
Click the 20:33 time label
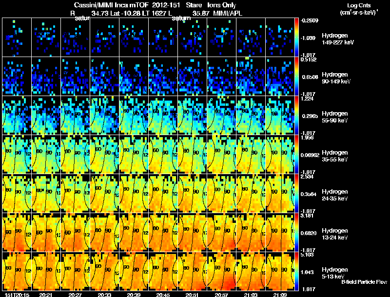click(104, 295)
